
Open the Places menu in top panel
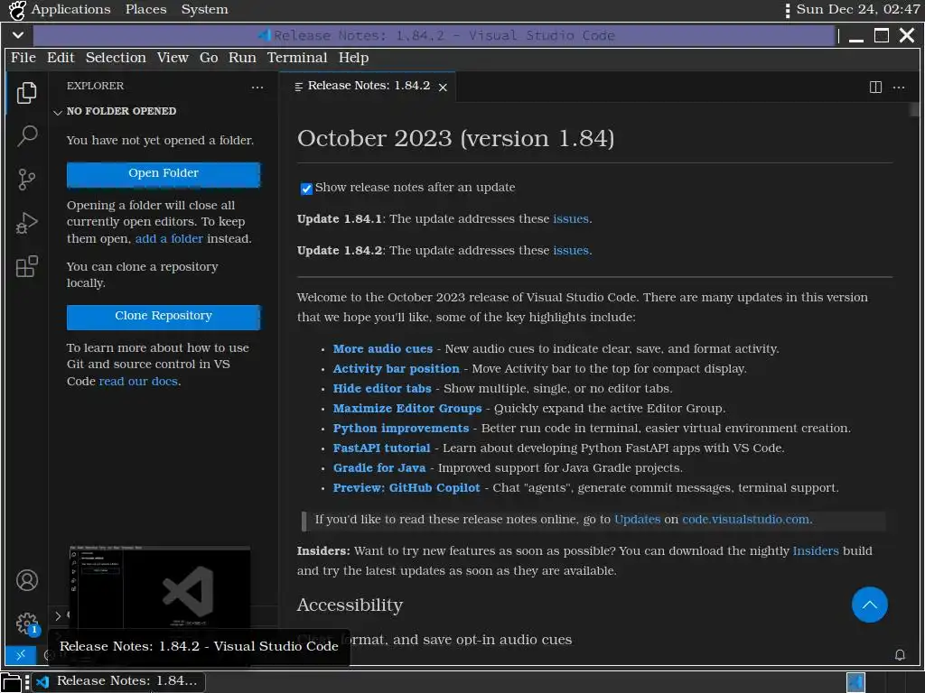tap(145, 10)
